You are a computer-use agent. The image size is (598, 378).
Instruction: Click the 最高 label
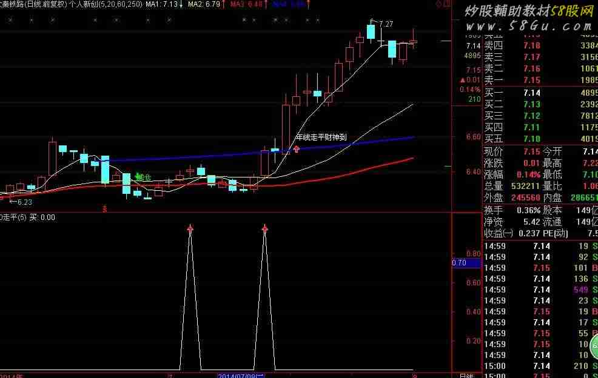(x=553, y=163)
